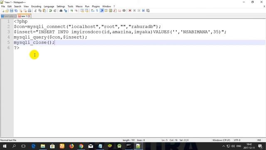Click the Print toolbar icon
Image resolution: width=266 pixels, height=150 pixels.
coord(30,10)
